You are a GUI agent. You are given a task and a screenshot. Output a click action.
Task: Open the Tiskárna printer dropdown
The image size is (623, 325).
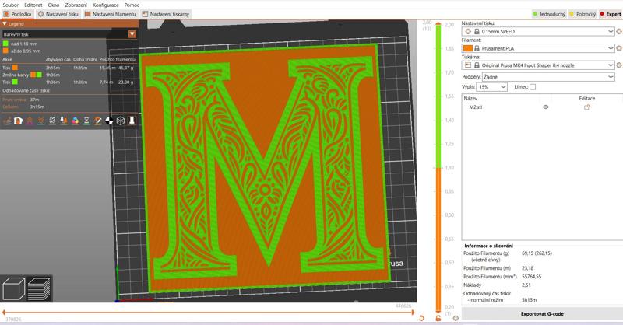[538, 65]
